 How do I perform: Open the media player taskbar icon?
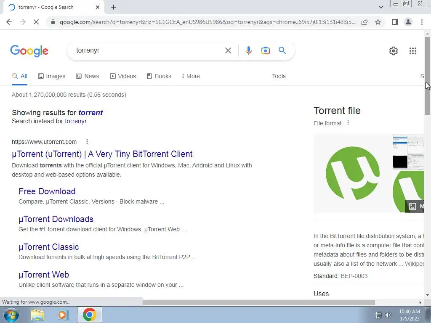pos(63,315)
